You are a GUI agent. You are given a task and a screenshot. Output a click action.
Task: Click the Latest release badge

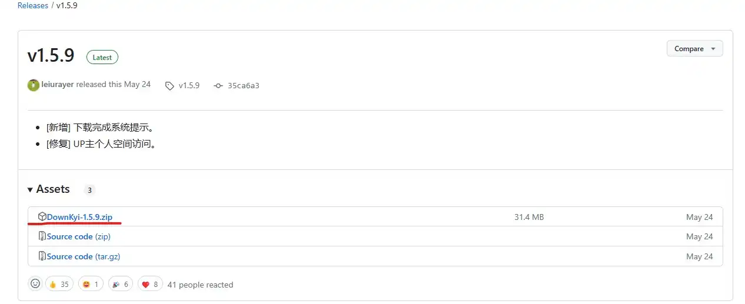coord(102,58)
